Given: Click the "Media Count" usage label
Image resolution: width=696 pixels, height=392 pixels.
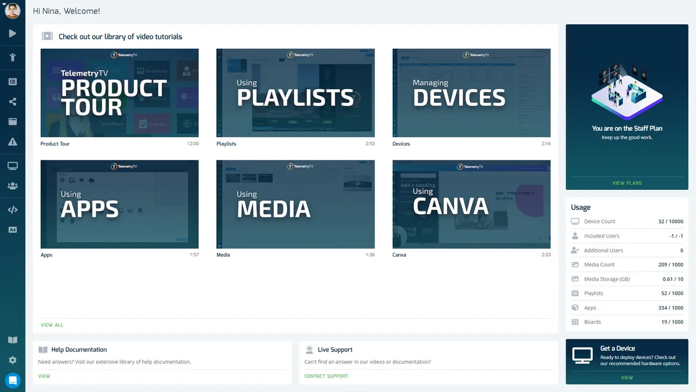Looking at the screenshot, I should pos(599,265).
